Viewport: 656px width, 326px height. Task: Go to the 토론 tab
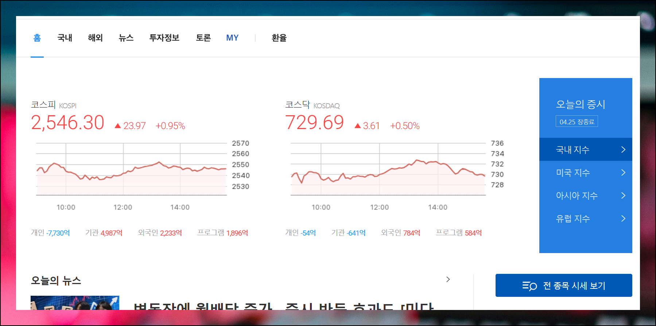point(203,38)
